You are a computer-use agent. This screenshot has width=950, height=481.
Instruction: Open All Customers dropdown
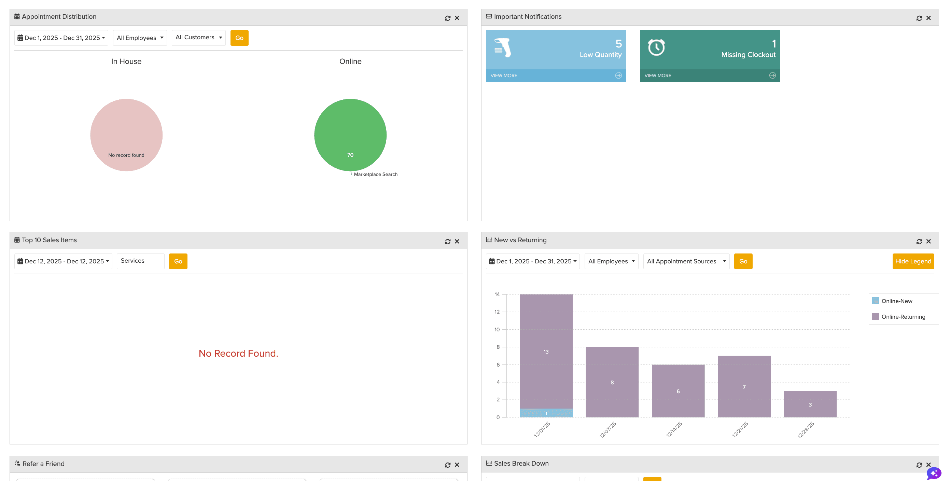198,38
